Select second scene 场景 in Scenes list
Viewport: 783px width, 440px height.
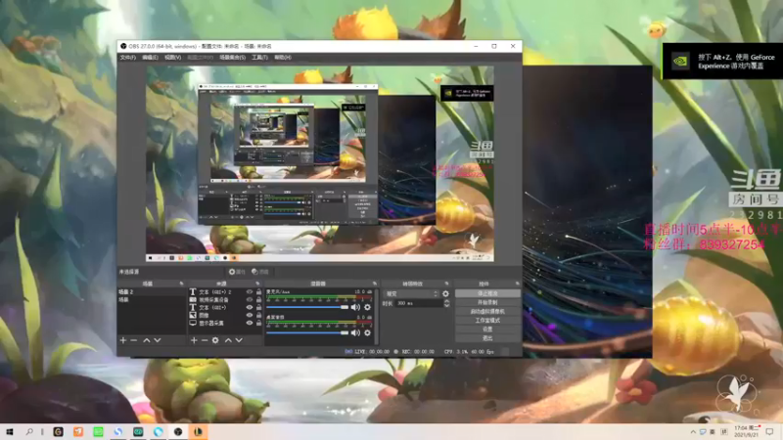(x=152, y=300)
